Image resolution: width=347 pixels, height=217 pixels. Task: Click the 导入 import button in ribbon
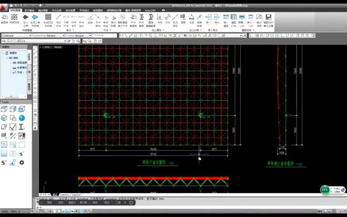(x=209, y=18)
